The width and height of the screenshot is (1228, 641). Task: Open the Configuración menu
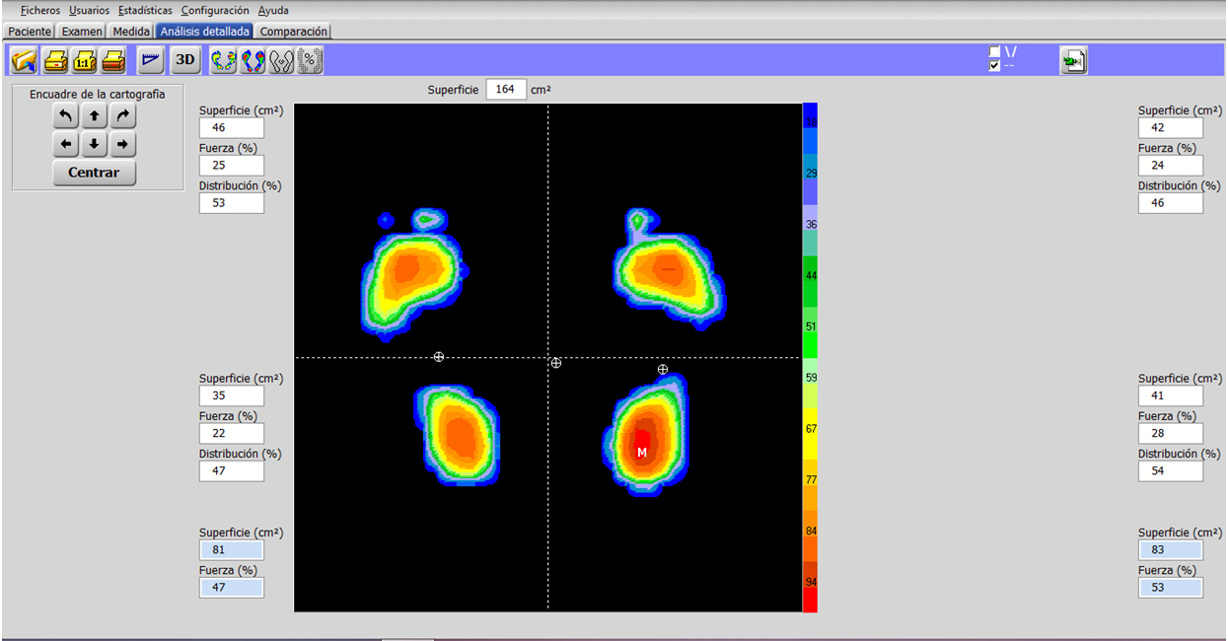(215, 10)
